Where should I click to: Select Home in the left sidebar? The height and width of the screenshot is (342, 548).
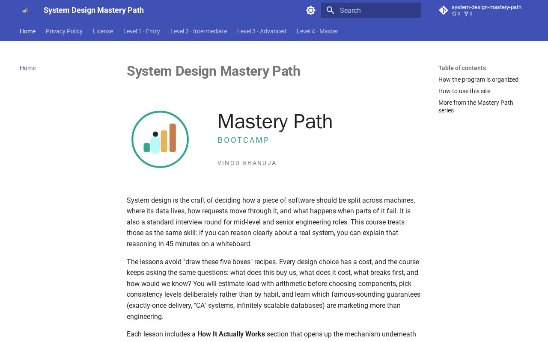pyautogui.click(x=27, y=68)
